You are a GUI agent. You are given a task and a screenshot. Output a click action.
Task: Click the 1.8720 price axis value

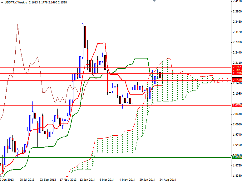[237, 166]
